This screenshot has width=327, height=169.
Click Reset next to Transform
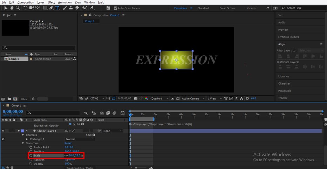point(68,143)
